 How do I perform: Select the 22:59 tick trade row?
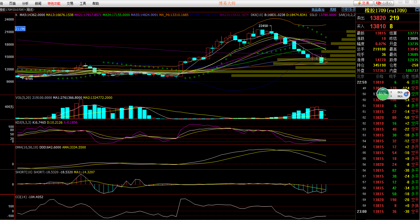click(x=388, y=82)
